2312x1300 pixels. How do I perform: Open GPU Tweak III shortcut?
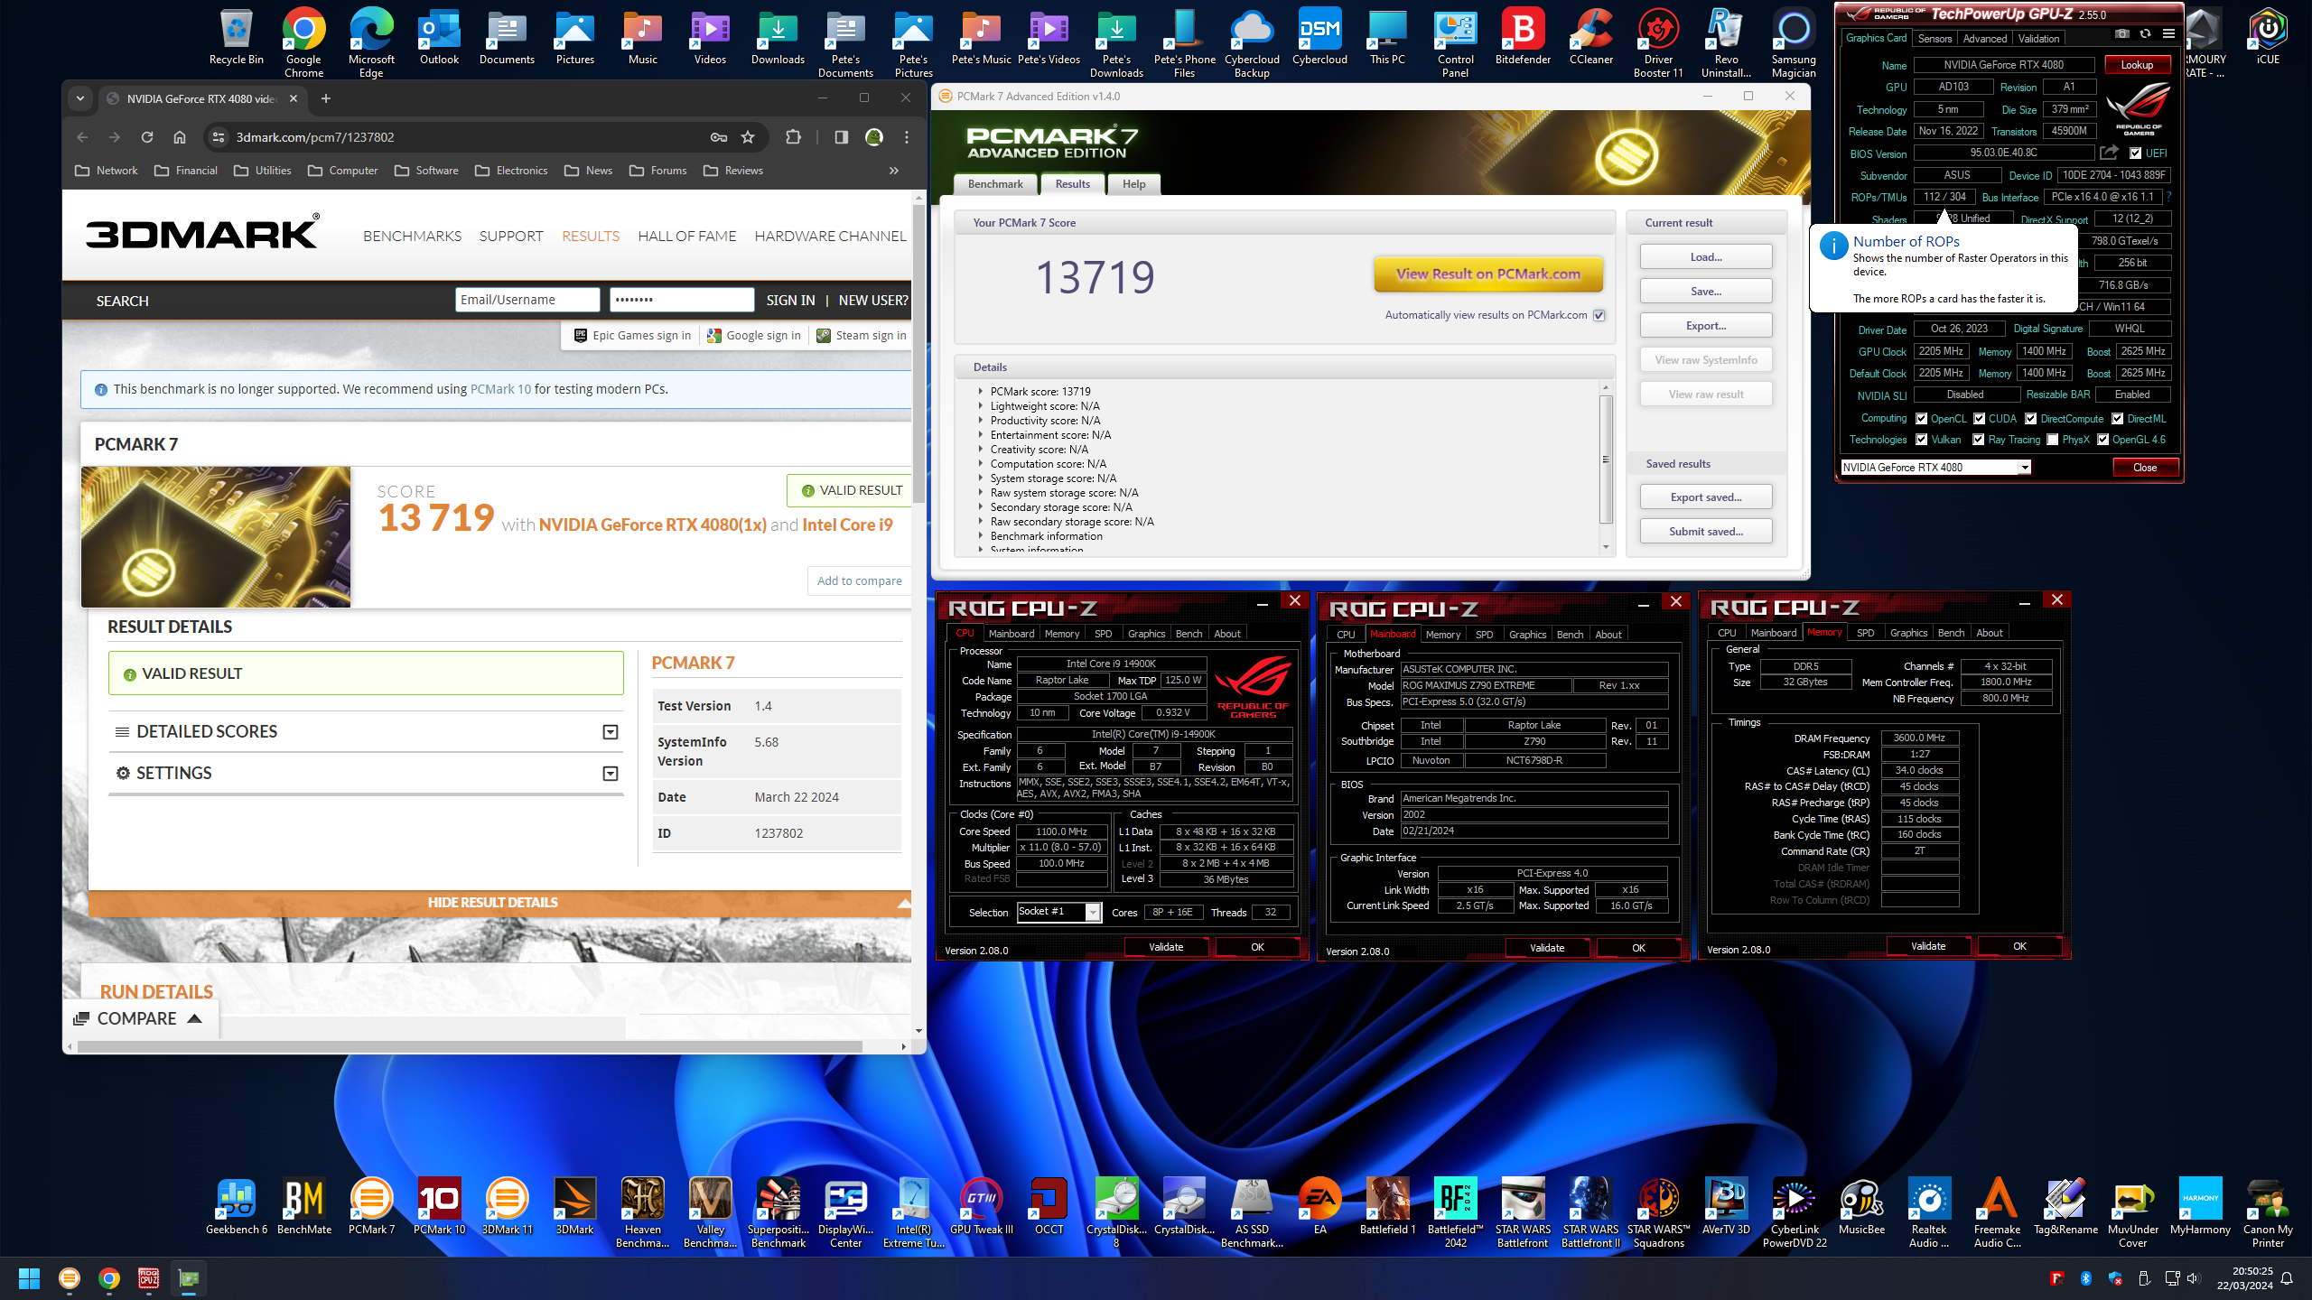(981, 1207)
